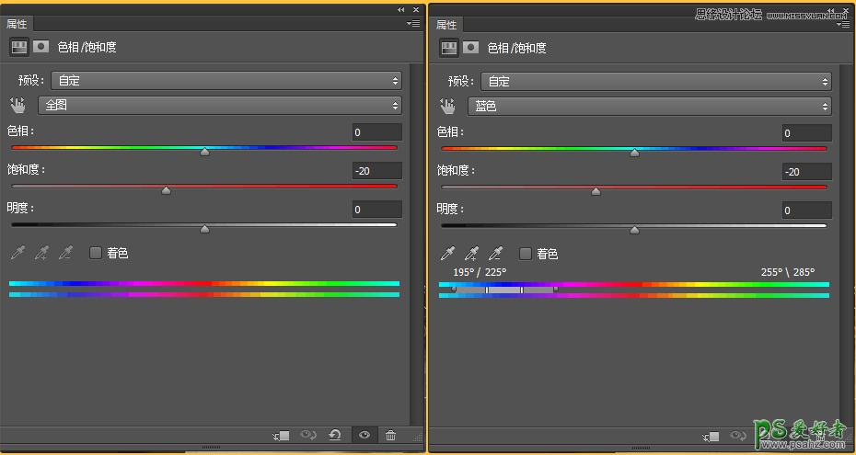
Task: Enable the 着色 checkbox in the left panel
Action: [95, 253]
